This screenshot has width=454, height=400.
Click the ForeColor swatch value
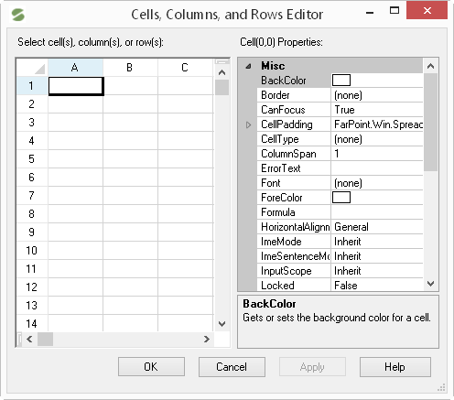(341, 198)
